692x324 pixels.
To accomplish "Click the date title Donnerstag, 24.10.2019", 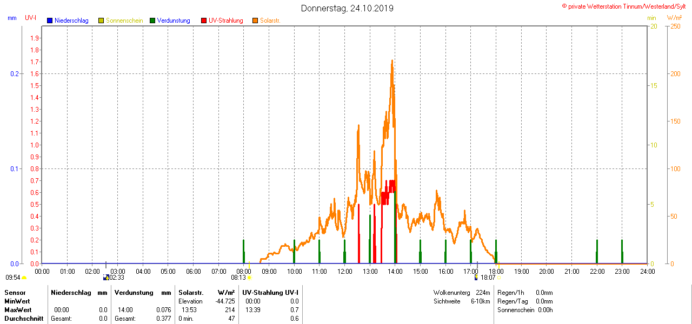I will coord(347,8).
